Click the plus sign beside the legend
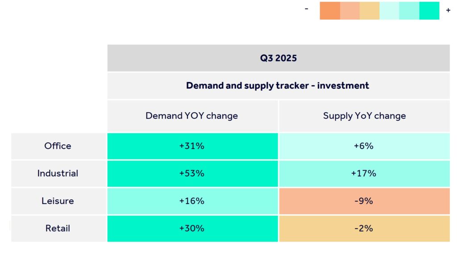This screenshot has width=457, height=270. (448, 10)
